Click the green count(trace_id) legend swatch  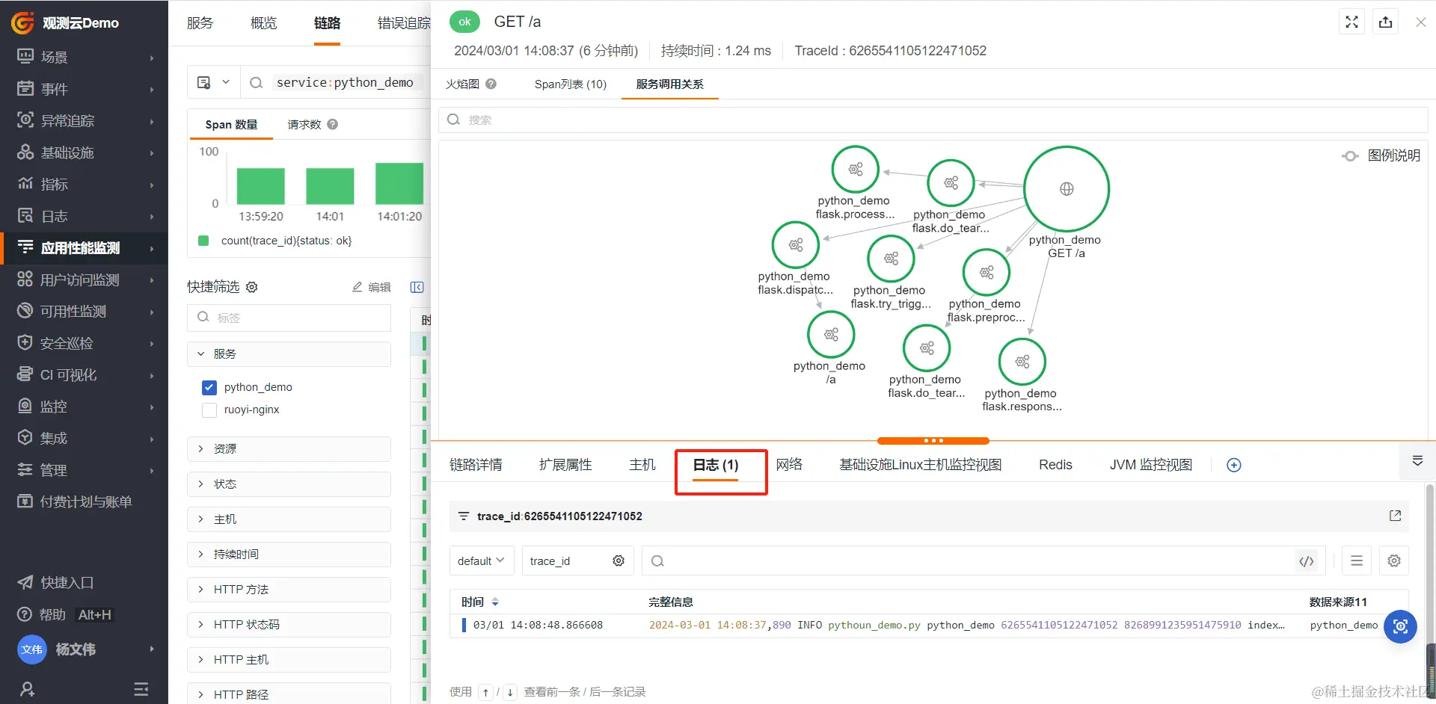click(203, 241)
